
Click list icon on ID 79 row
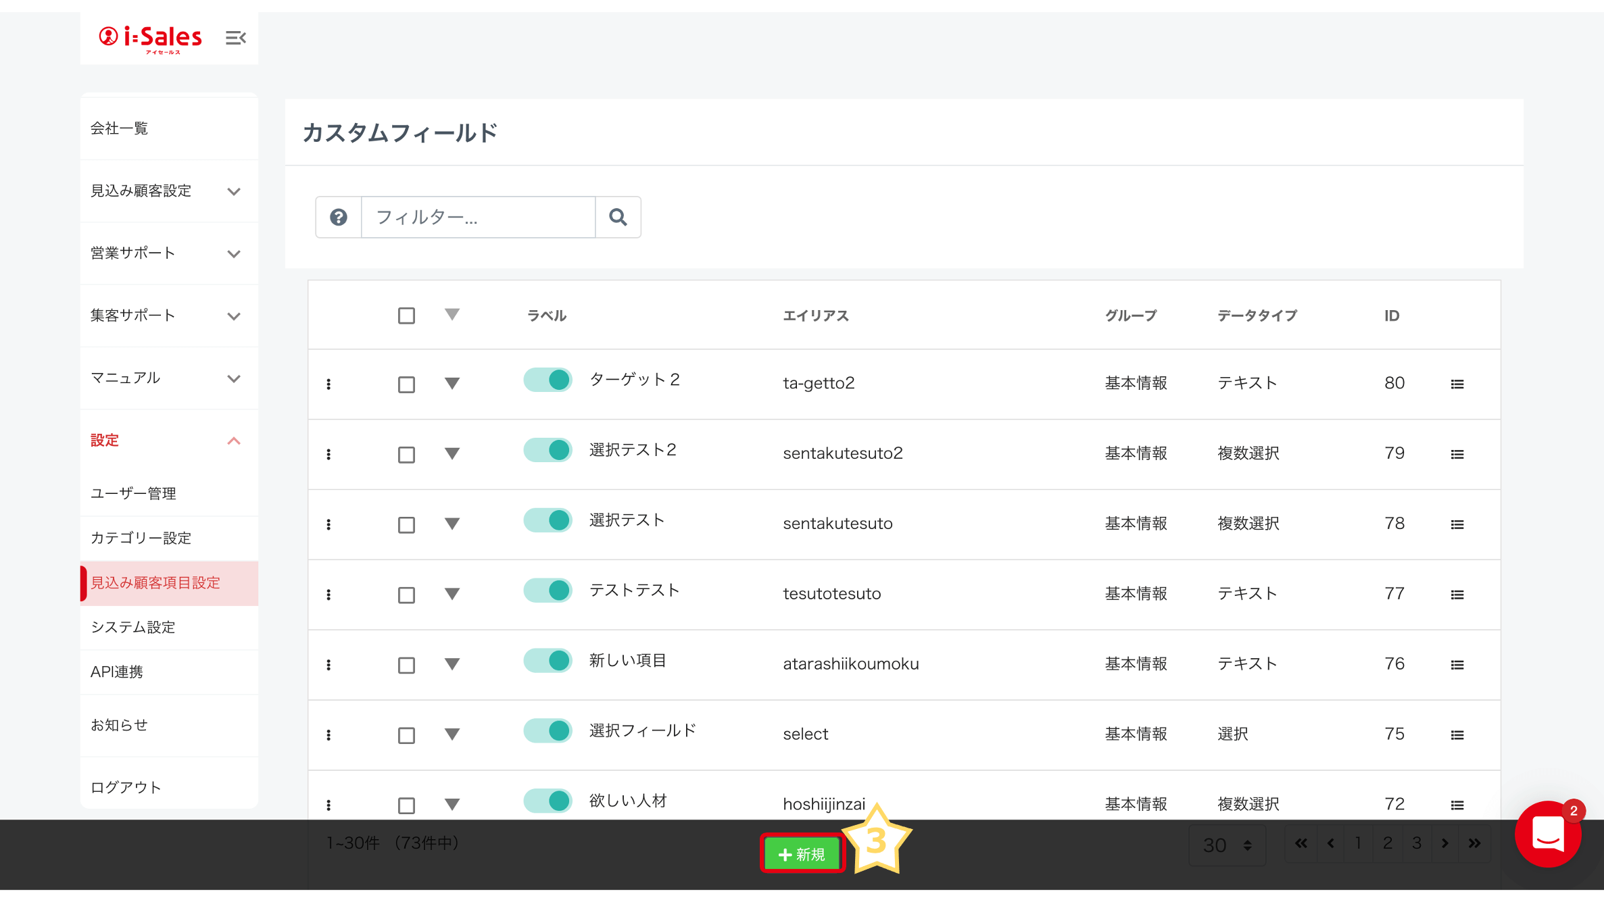point(1457,455)
